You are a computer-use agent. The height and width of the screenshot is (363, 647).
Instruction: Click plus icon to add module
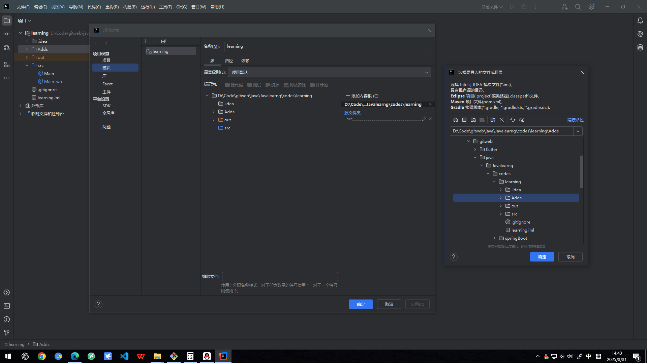click(146, 41)
